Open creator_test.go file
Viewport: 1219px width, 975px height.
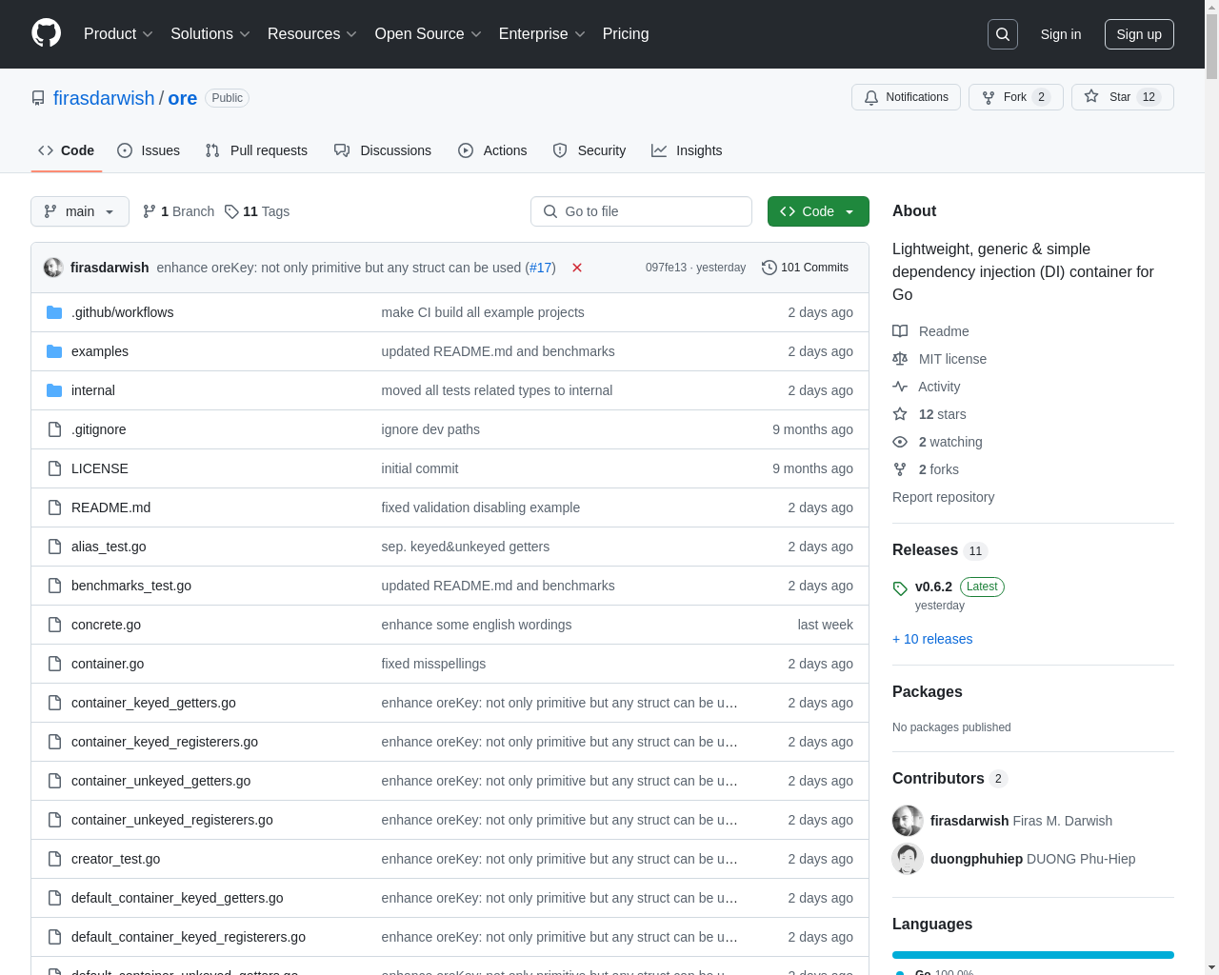[115, 859]
